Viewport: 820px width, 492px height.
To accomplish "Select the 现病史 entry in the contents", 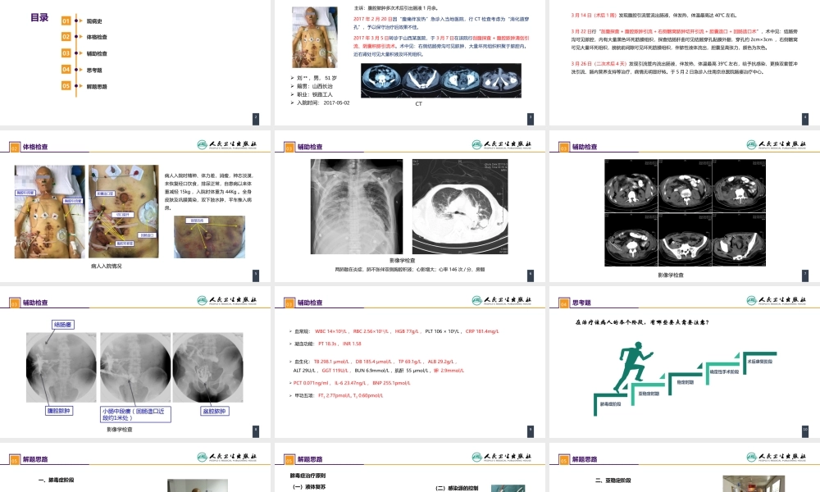I will click(96, 20).
